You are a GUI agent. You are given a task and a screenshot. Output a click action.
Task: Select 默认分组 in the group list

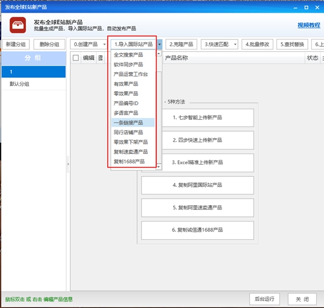pos(34,84)
